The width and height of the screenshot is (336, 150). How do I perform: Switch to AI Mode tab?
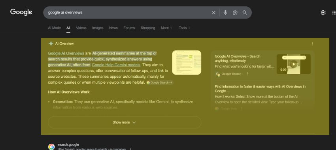54,28
